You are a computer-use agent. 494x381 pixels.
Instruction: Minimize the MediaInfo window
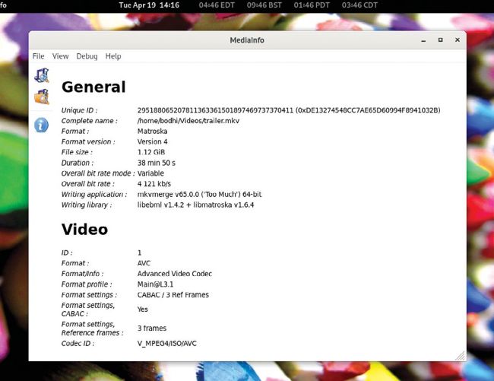[x=423, y=40]
